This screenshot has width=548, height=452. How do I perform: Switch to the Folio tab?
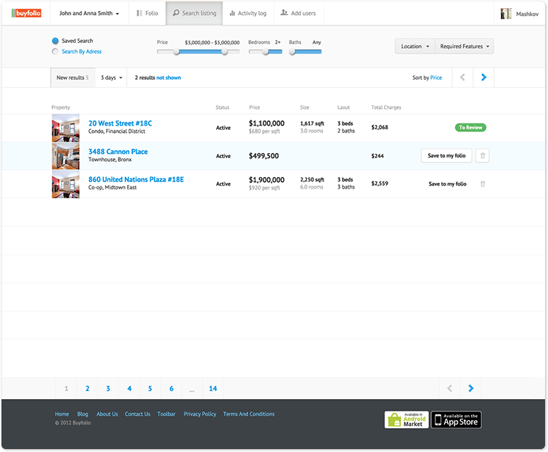click(x=147, y=13)
